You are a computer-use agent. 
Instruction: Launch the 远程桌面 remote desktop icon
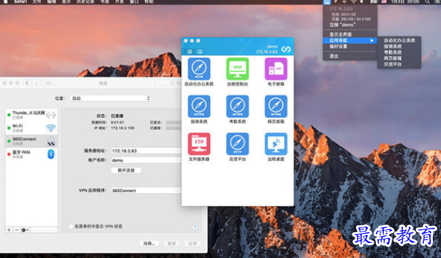tap(276, 144)
